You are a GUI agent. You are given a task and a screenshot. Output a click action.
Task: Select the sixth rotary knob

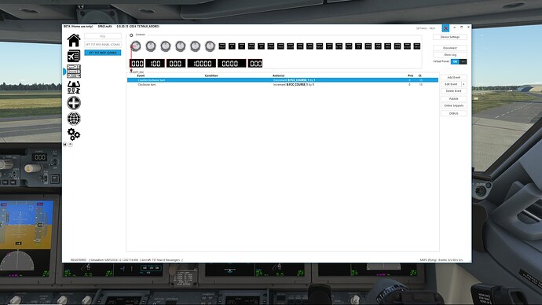211,46
